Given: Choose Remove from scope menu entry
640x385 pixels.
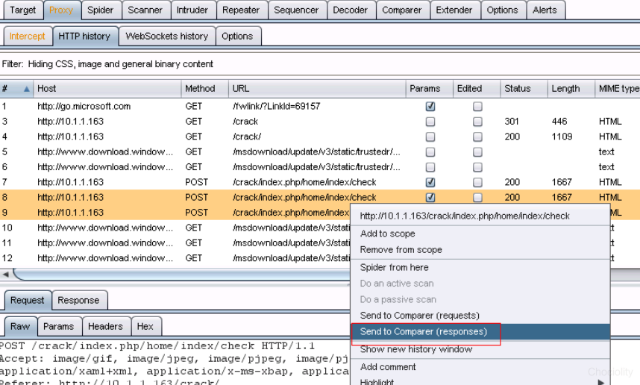Looking at the screenshot, I should click(480, 249).
